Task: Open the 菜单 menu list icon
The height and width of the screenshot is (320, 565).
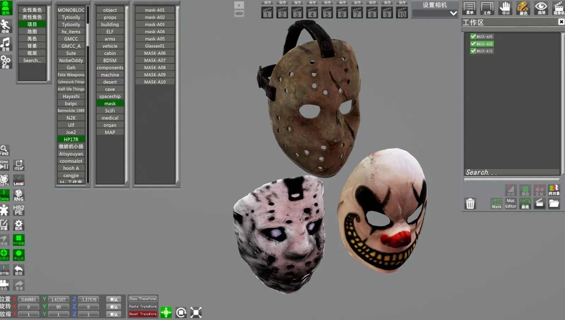Action: point(469,8)
